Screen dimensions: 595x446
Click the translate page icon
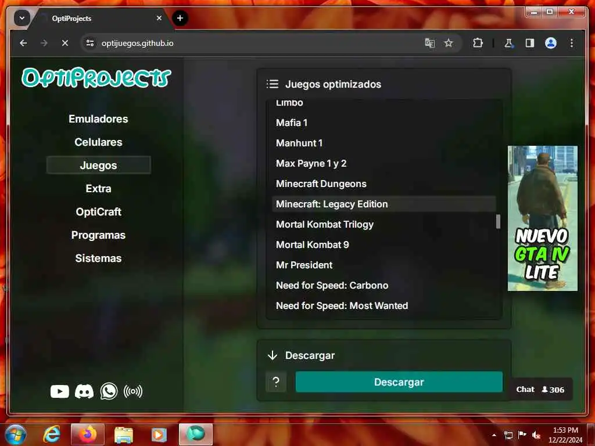[x=429, y=43]
